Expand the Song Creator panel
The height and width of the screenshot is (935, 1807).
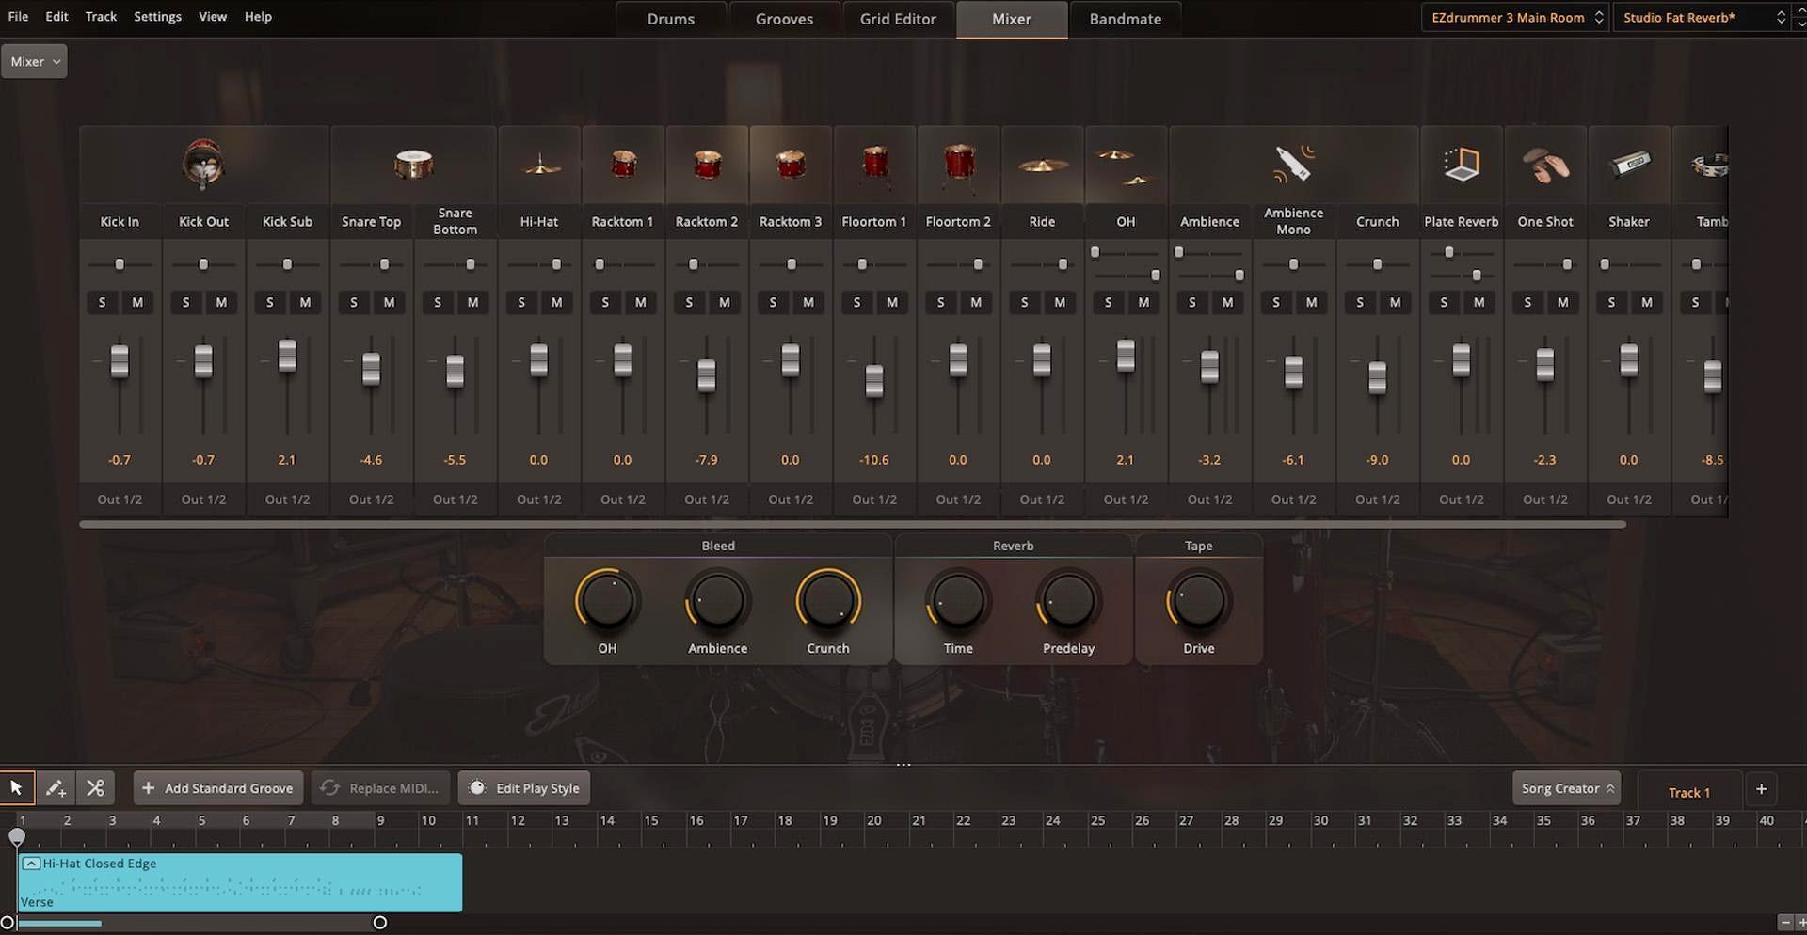[1566, 788]
